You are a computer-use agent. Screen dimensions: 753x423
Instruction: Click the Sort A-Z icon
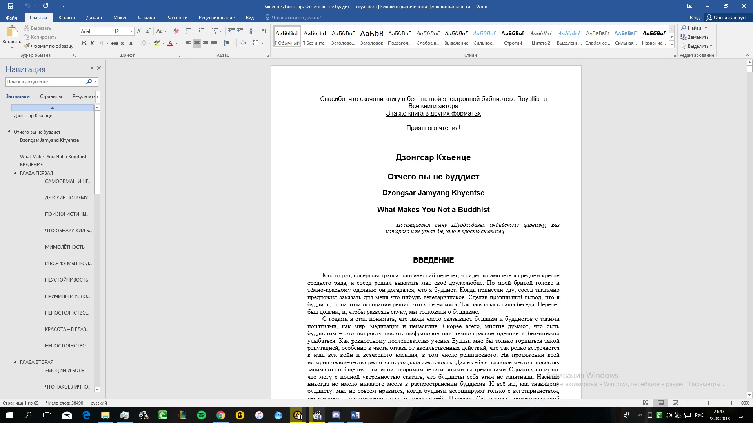(252, 31)
